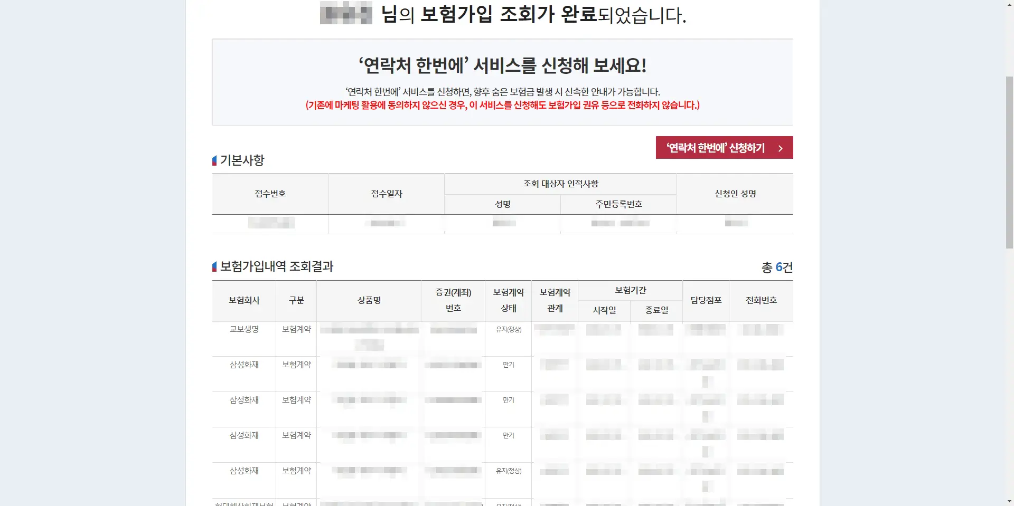The width and height of the screenshot is (1014, 506).
Task: Click the 증권(계좌) 번호 column header
Action: click(x=453, y=300)
